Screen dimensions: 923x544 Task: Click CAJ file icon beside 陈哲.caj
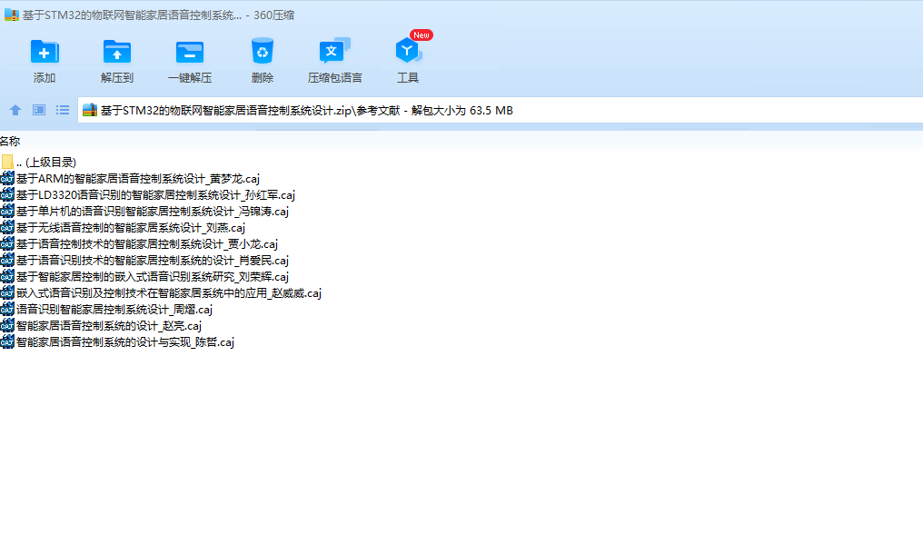pyautogui.click(x=7, y=342)
